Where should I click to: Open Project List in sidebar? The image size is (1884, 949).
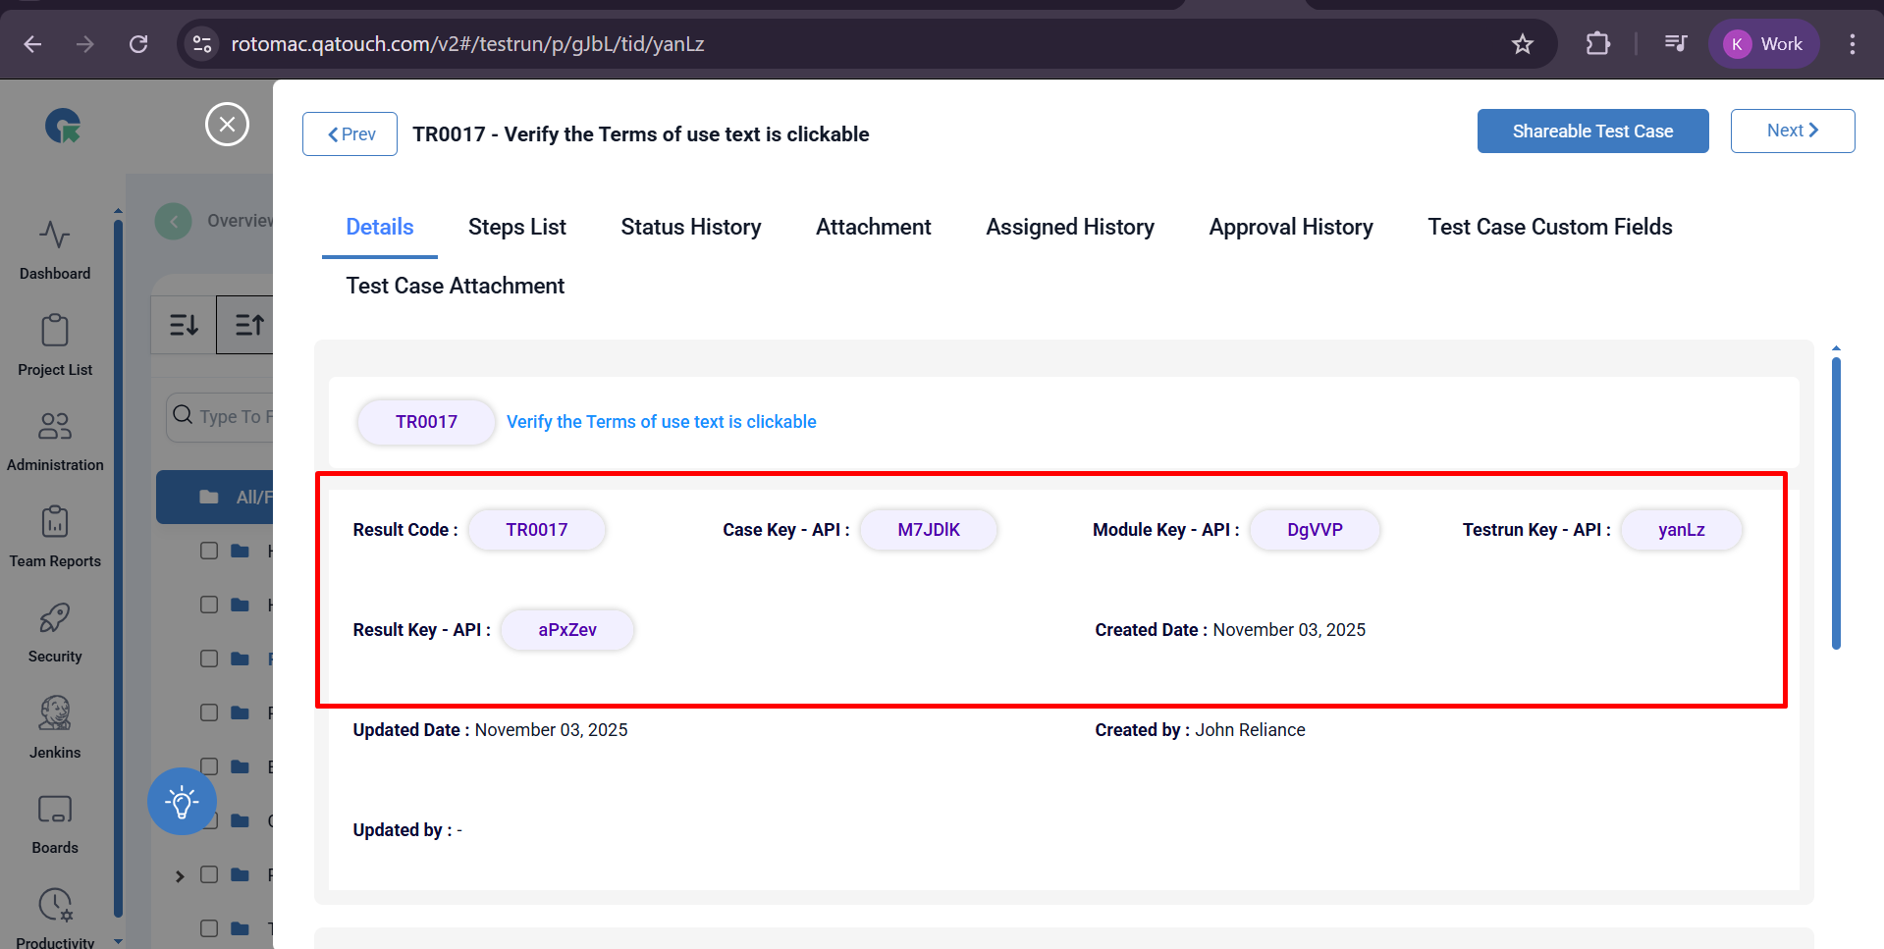point(55,332)
